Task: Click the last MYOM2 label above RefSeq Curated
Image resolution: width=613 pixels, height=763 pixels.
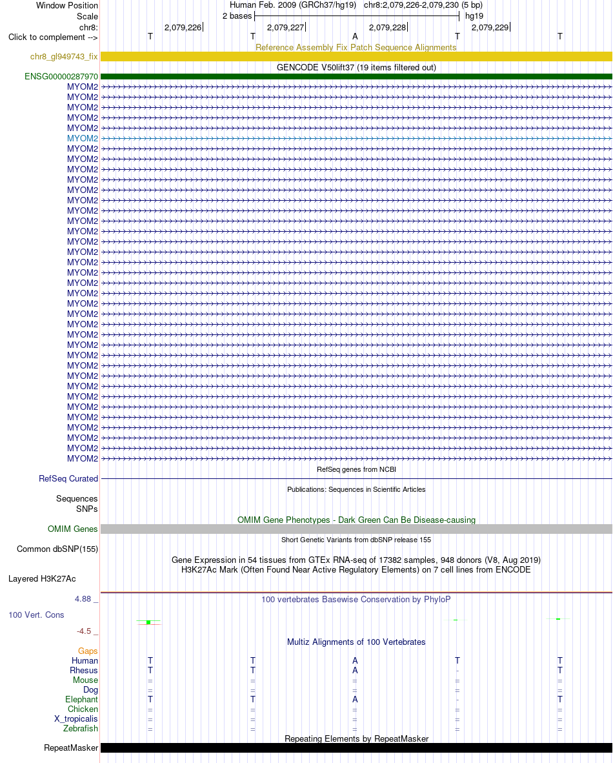Action: click(x=83, y=459)
